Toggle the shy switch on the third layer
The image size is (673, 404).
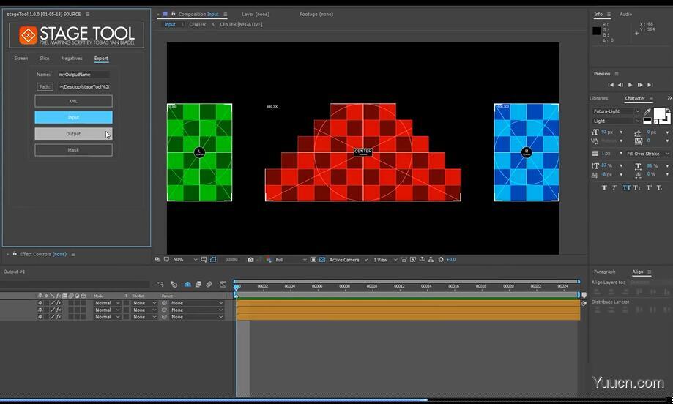pos(40,316)
